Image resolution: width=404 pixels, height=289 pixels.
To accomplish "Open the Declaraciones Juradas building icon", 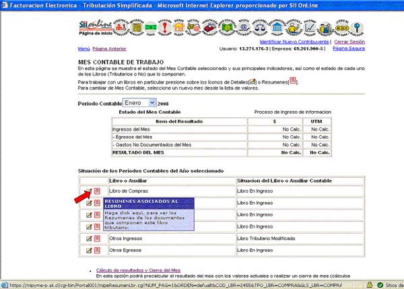I will pyautogui.click(x=277, y=27).
